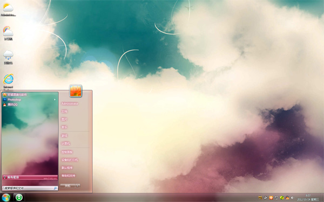324x202 pixels.
Task: Click the Windows Start orb
Action: (6, 198)
